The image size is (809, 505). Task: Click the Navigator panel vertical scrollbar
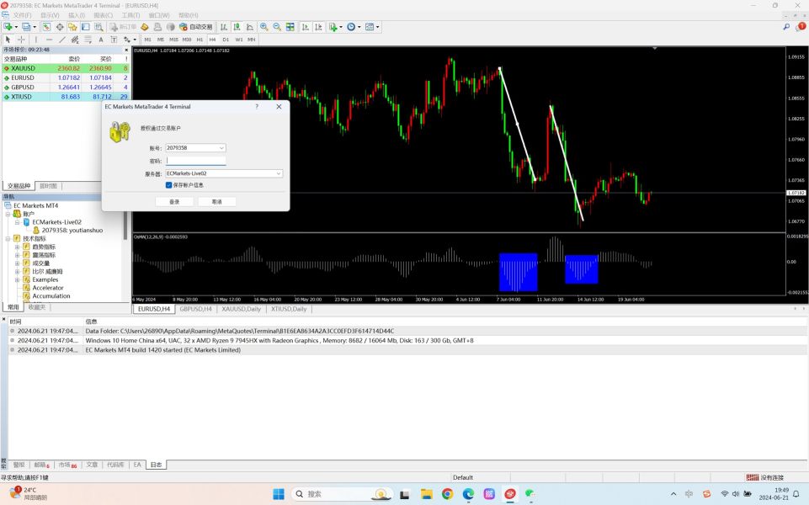pos(125,225)
